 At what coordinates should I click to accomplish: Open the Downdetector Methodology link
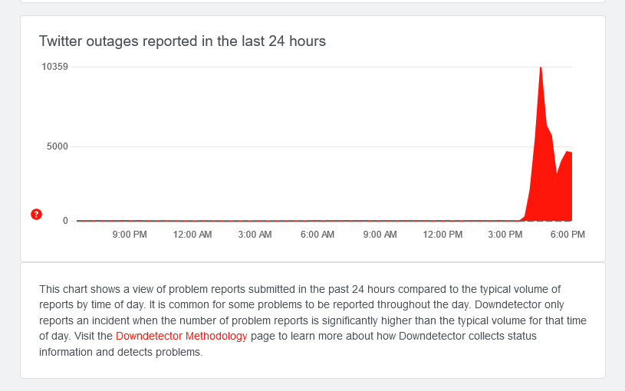(181, 336)
